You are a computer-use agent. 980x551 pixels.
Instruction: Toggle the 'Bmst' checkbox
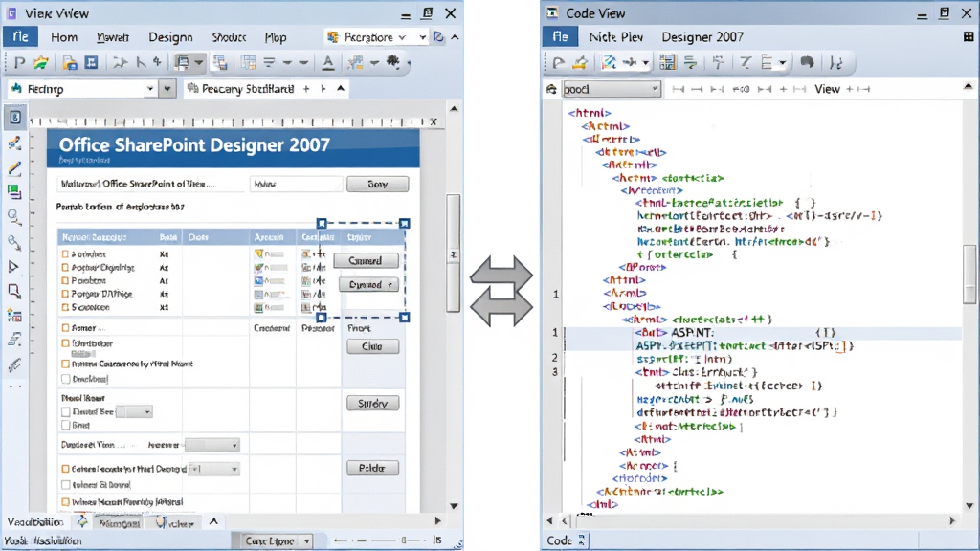click(66, 425)
